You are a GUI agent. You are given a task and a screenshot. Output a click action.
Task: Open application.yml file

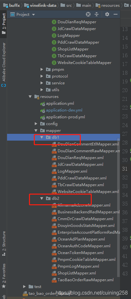coord(60,103)
